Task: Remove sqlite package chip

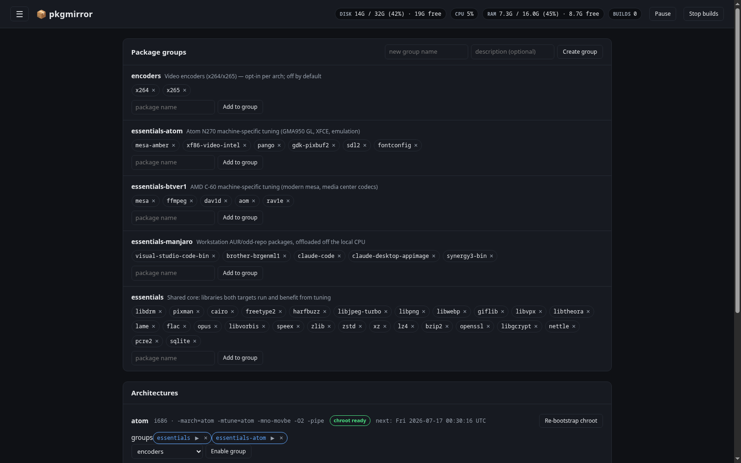Action: click(195, 341)
